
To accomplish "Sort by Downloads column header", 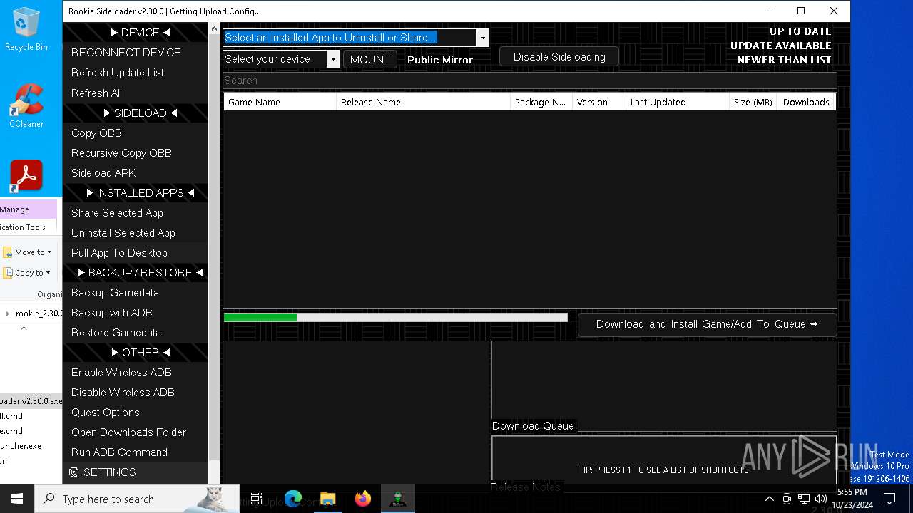I will 806,102.
